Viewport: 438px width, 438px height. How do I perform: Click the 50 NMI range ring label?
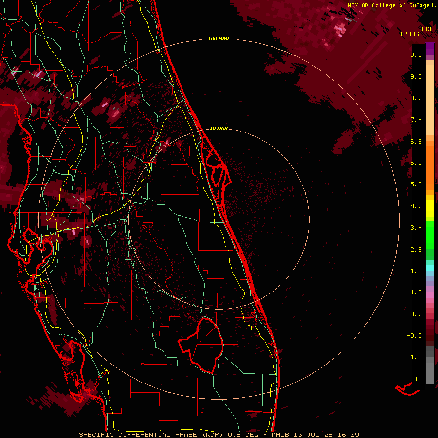click(219, 128)
